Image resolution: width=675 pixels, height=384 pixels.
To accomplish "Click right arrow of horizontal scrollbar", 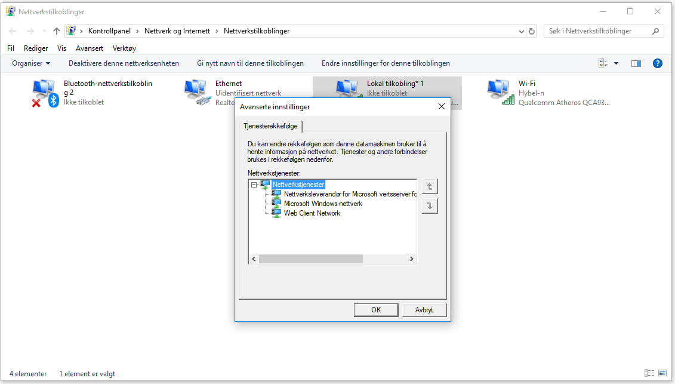I will (x=412, y=259).
